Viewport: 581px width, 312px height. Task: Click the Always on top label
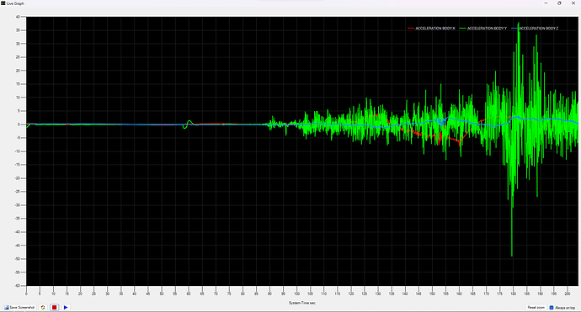coord(565,308)
